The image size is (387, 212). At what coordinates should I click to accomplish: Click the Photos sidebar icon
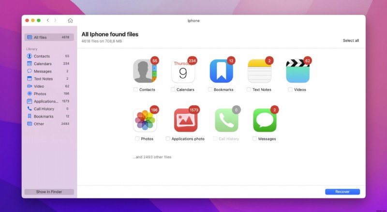[x=30, y=93]
